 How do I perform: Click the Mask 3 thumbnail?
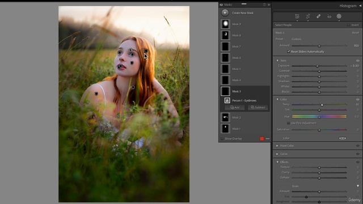pyautogui.click(x=225, y=91)
